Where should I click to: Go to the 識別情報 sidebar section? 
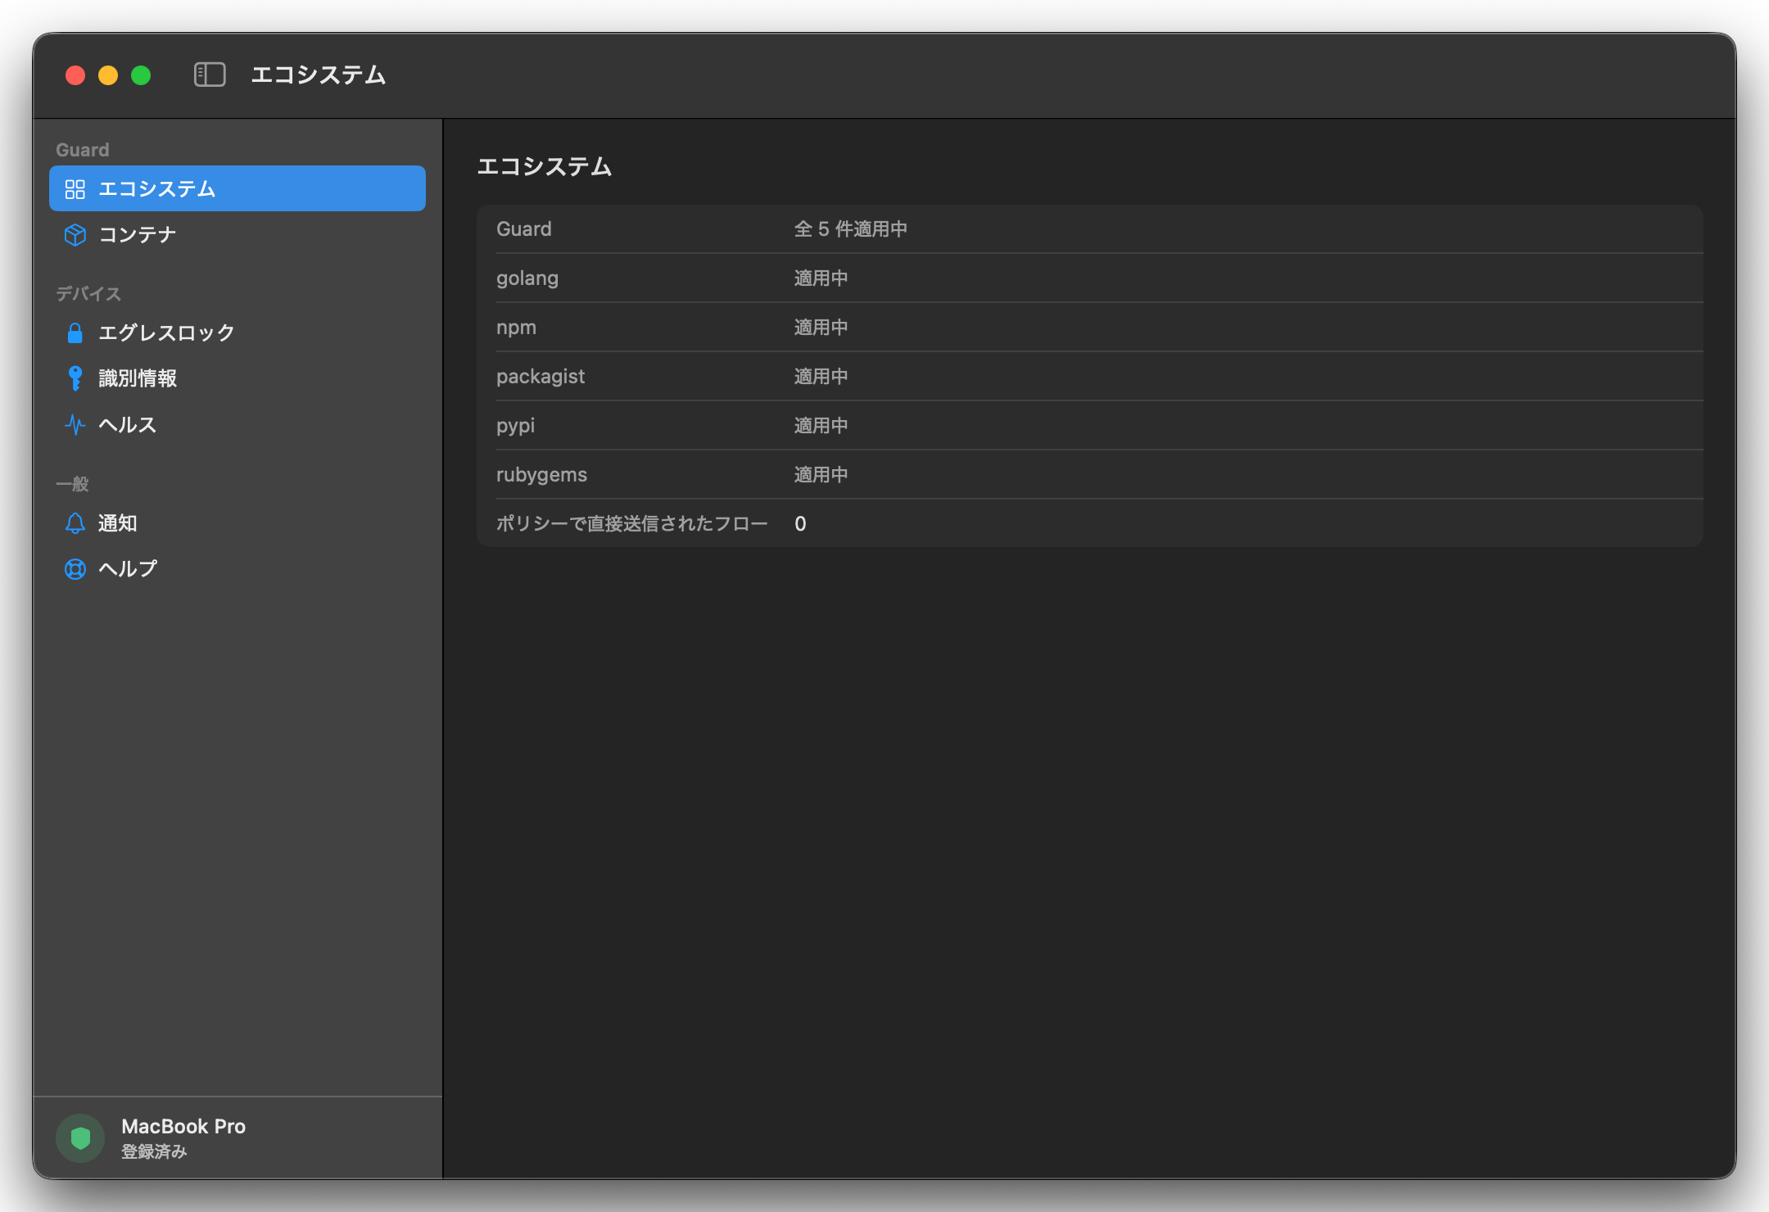coord(238,378)
